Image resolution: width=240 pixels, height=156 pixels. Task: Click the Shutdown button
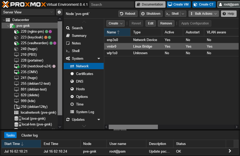coord(151,14)
